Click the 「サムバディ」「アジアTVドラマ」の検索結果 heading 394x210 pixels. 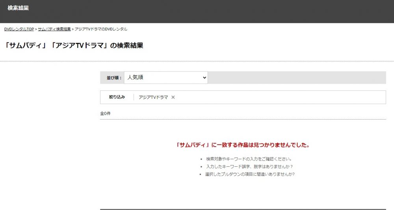point(74,45)
